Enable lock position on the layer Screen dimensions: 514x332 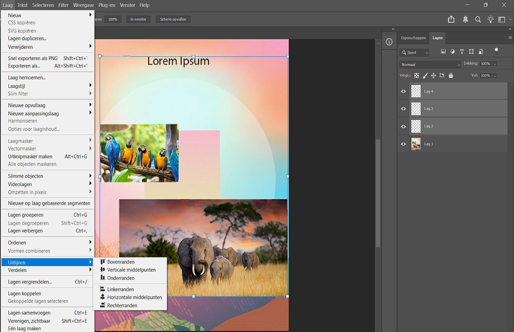[x=433, y=76]
